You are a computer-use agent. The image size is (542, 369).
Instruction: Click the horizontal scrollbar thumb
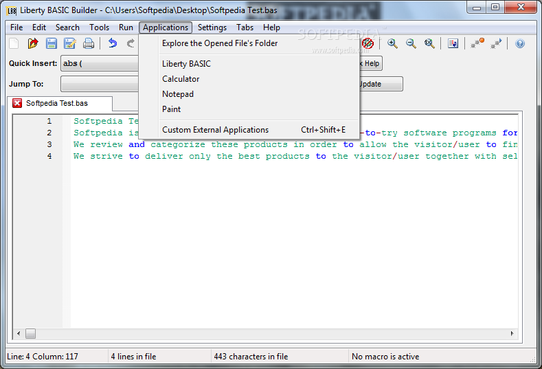pos(30,334)
